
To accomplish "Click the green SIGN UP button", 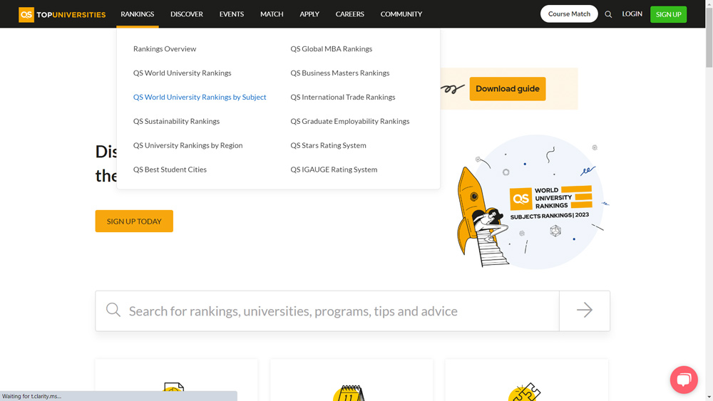I will pyautogui.click(x=669, y=14).
